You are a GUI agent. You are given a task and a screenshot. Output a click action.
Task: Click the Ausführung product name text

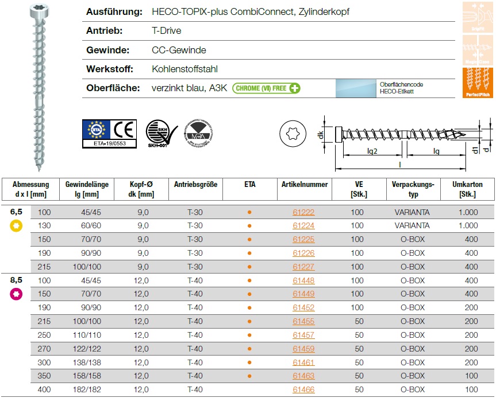[x=251, y=11]
